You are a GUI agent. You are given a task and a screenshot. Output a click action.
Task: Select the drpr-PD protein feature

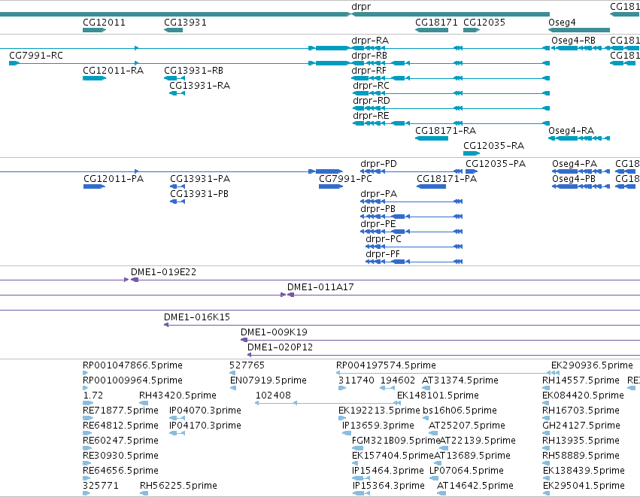click(x=411, y=171)
